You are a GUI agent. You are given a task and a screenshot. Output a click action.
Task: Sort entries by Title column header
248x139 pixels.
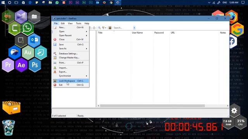(x=114, y=32)
